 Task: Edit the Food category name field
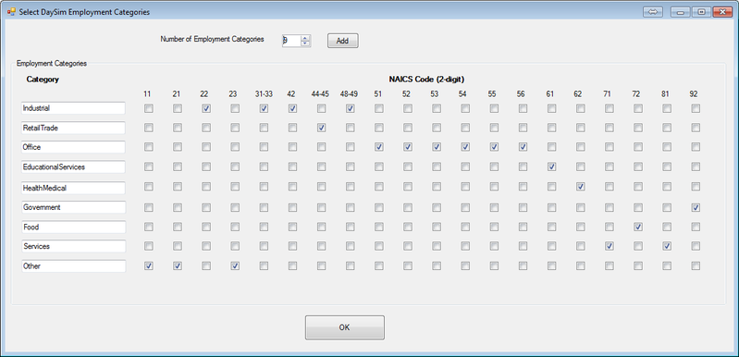[x=73, y=227]
